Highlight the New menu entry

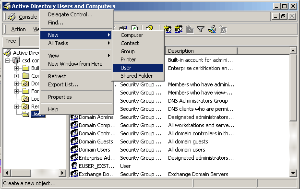click(x=76, y=35)
